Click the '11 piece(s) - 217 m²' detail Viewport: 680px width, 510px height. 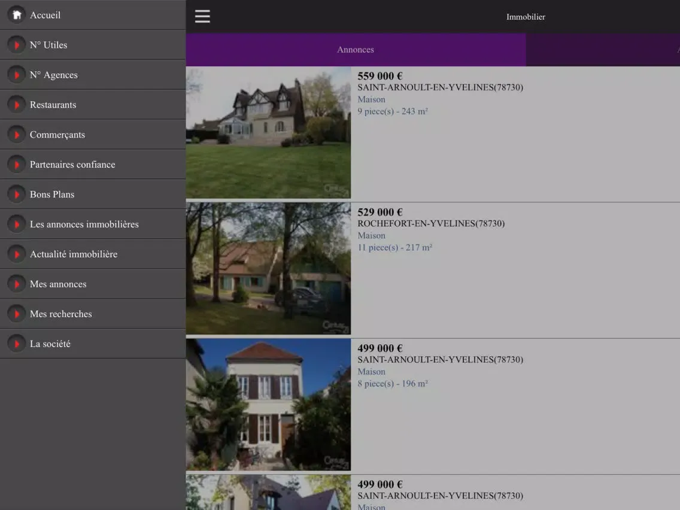(x=394, y=248)
